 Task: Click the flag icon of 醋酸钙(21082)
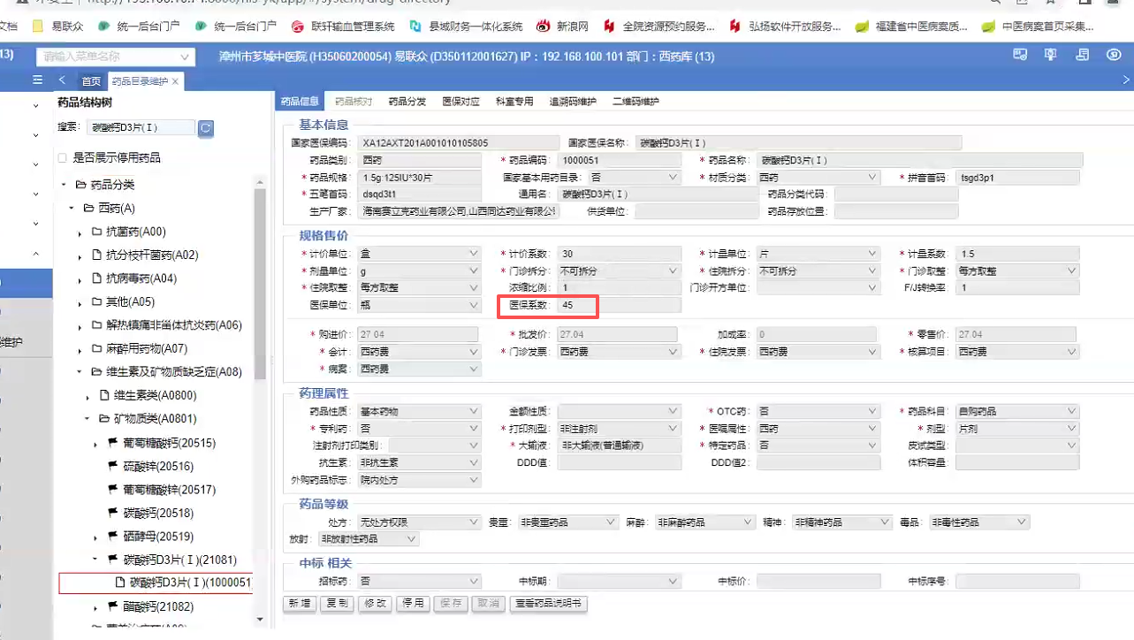[x=113, y=606]
